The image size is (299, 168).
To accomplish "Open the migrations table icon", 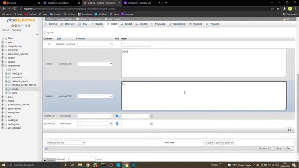I will (9, 77).
